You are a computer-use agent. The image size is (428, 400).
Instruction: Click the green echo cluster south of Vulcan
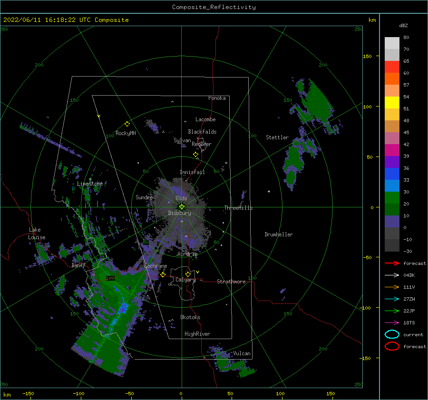point(235,367)
